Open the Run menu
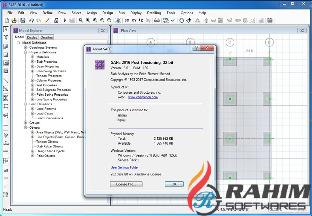This screenshot has height=216, width=312. pos(122,13)
